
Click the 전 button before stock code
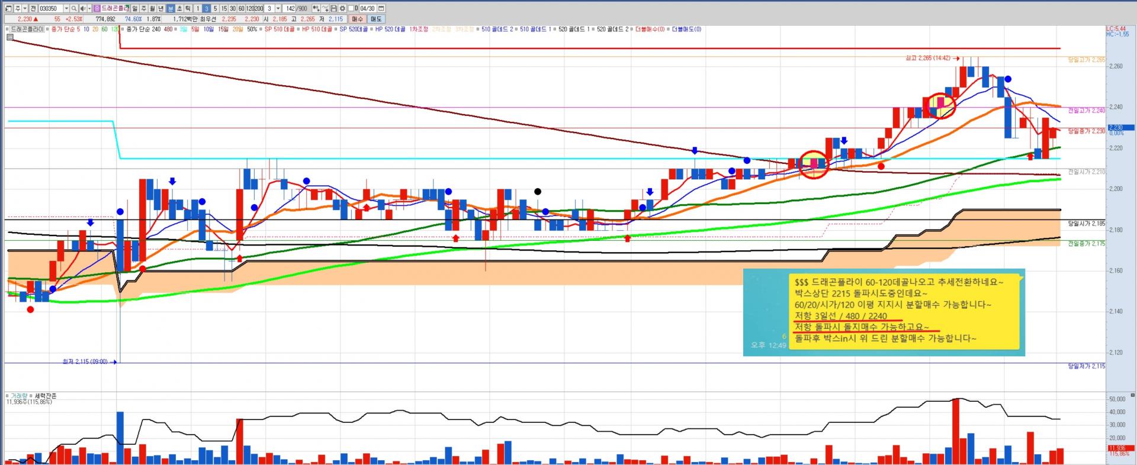click(33, 9)
